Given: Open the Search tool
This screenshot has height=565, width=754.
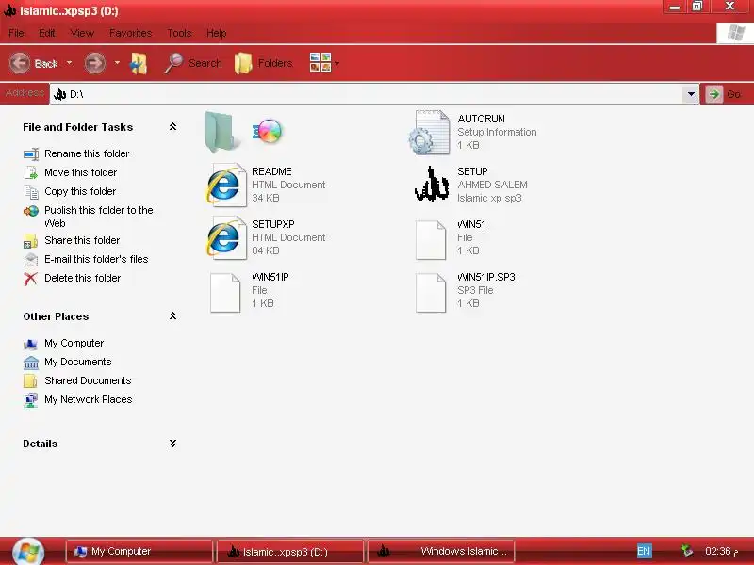Looking at the screenshot, I should [x=193, y=63].
